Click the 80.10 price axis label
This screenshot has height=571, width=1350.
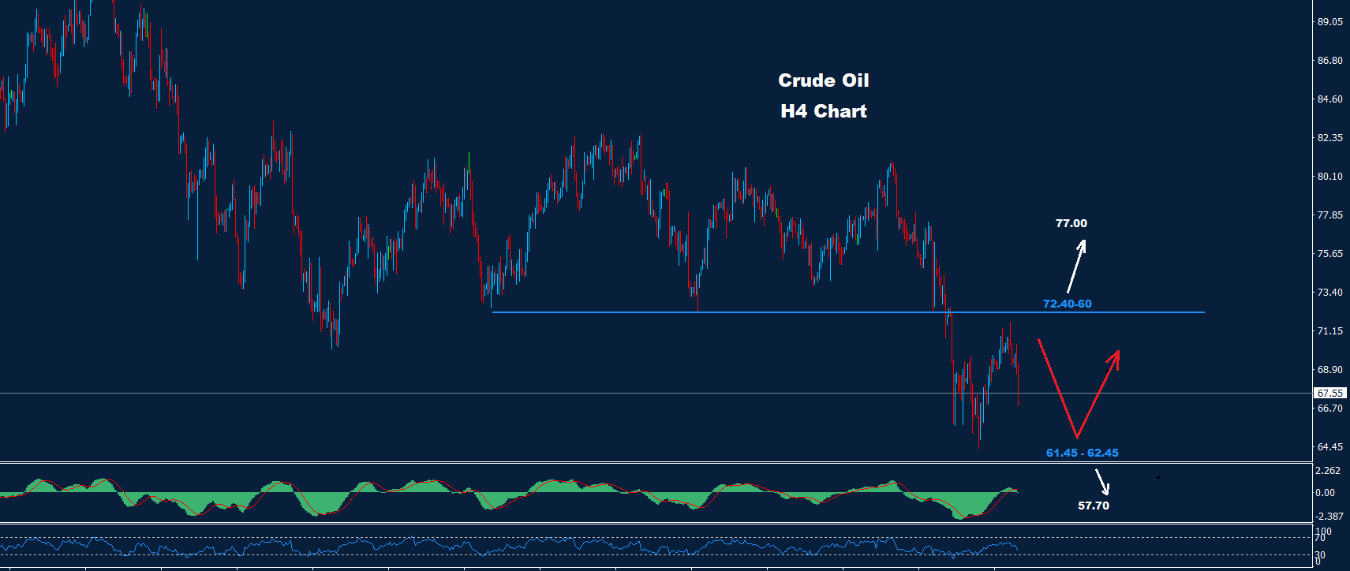[1329, 177]
